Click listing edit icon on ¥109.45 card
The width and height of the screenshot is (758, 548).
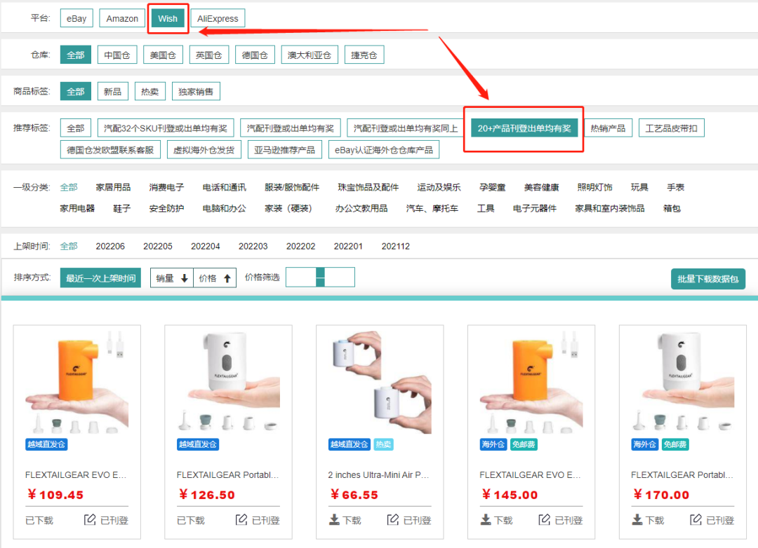(90, 519)
